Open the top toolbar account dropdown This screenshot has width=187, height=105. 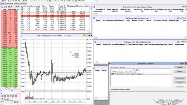click(x=95, y=1)
